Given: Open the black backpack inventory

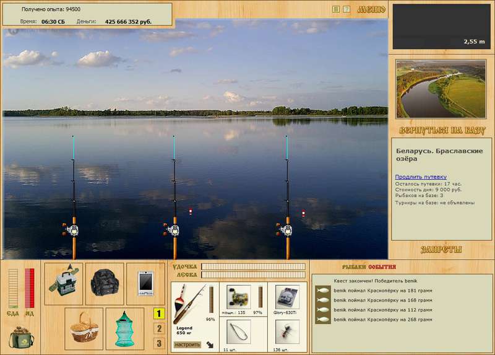Looking at the screenshot, I should tap(105, 282).
